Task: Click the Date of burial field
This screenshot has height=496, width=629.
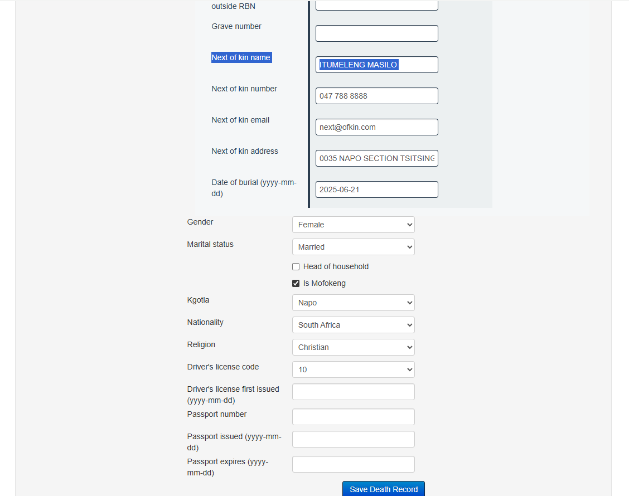Action: [x=376, y=189]
